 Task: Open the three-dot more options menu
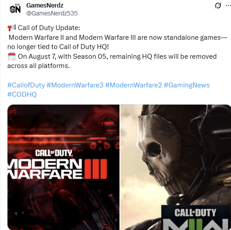(x=228, y=5)
